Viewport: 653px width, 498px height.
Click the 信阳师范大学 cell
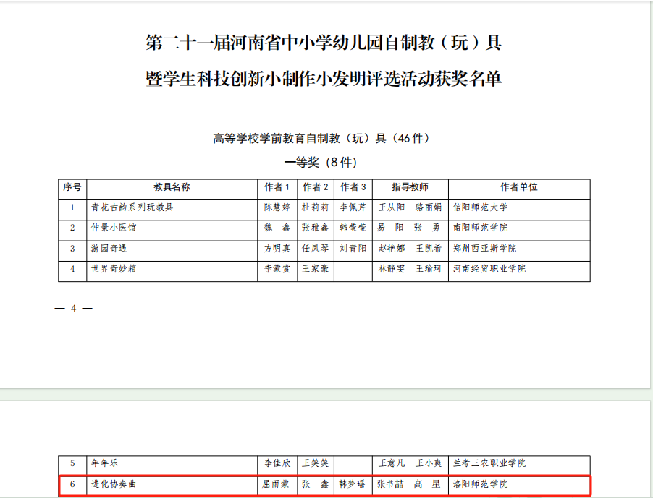click(x=480, y=207)
